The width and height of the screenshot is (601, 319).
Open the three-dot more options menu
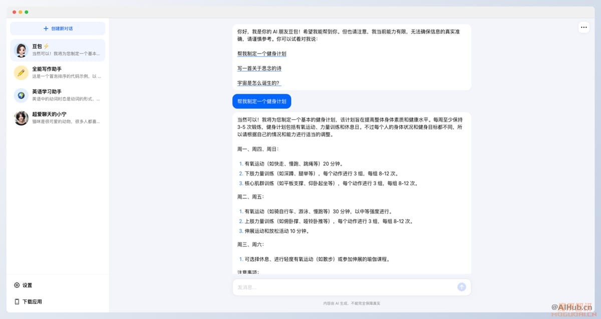pos(584,27)
